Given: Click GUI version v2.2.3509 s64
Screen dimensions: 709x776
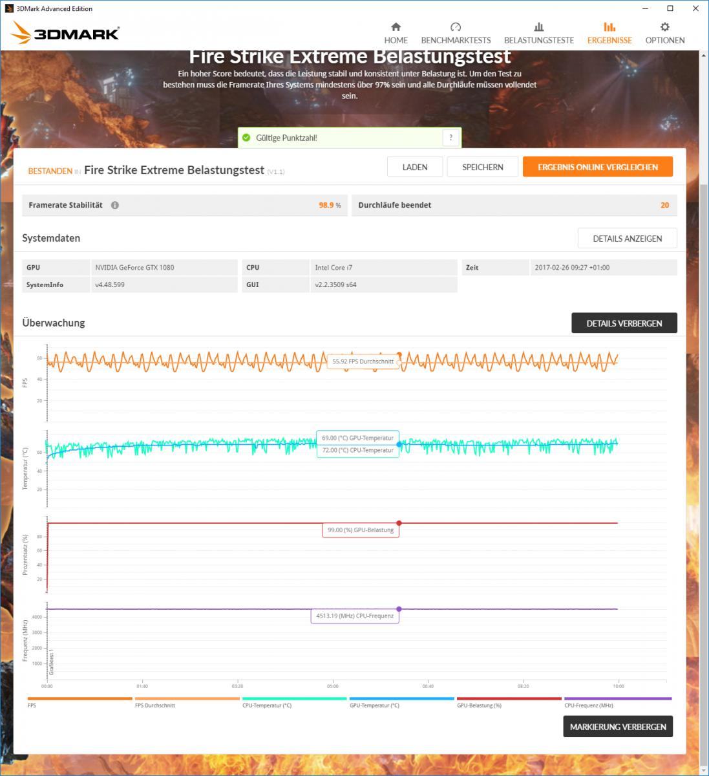Looking at the screenshot, I should click(x=383, y=285).
